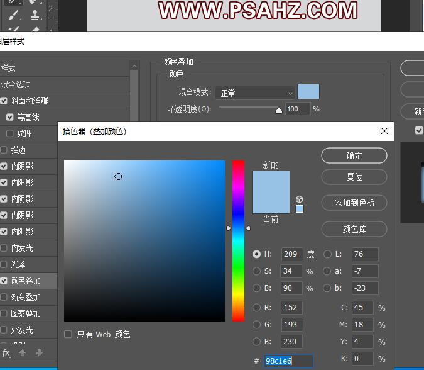Enable the 外发光 checkbox
This screenshot has width=424, height=370.
point(4,330)
